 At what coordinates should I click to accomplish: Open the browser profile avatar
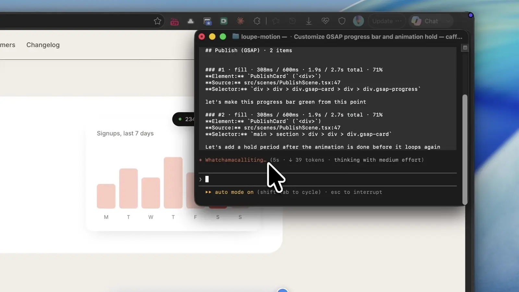(358, 21)
